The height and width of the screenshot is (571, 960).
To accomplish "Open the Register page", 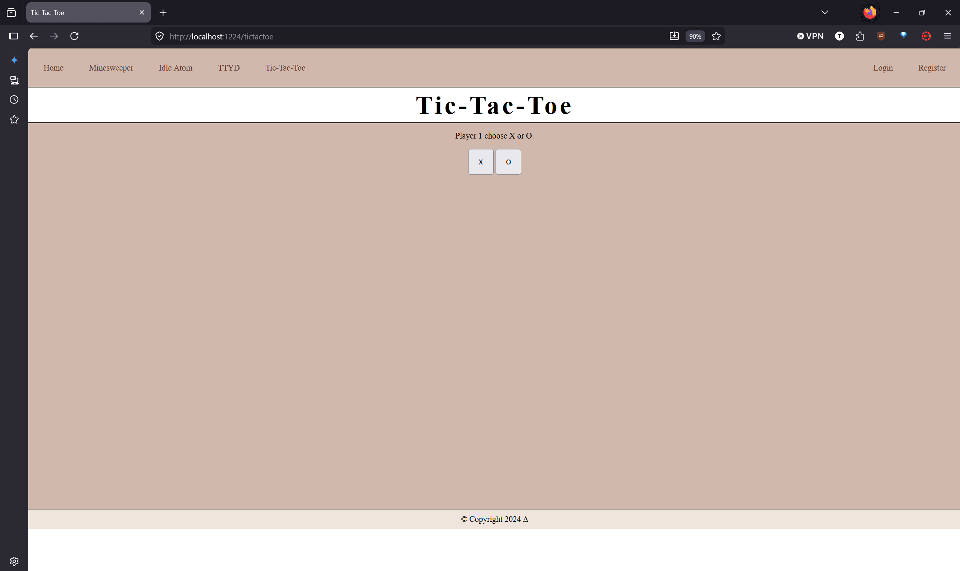I will click(931, 68).
